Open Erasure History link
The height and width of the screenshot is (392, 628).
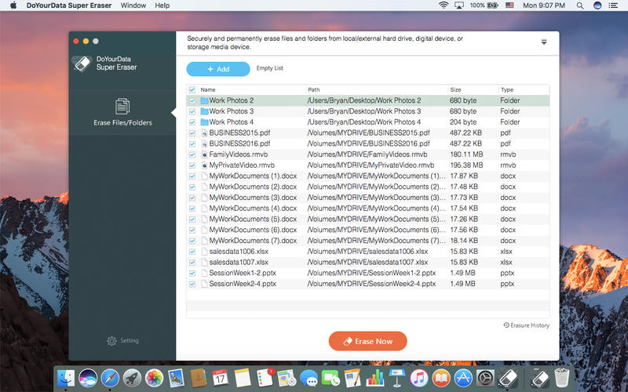tap(526, 325)
